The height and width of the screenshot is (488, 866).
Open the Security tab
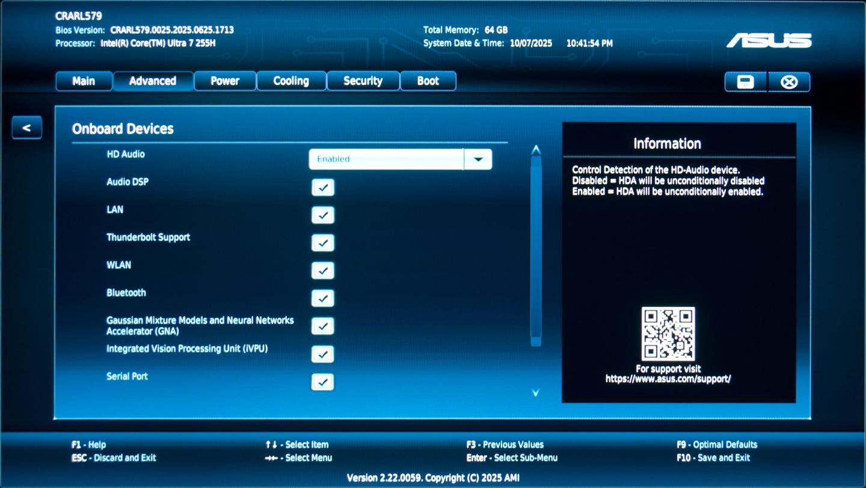363,81
